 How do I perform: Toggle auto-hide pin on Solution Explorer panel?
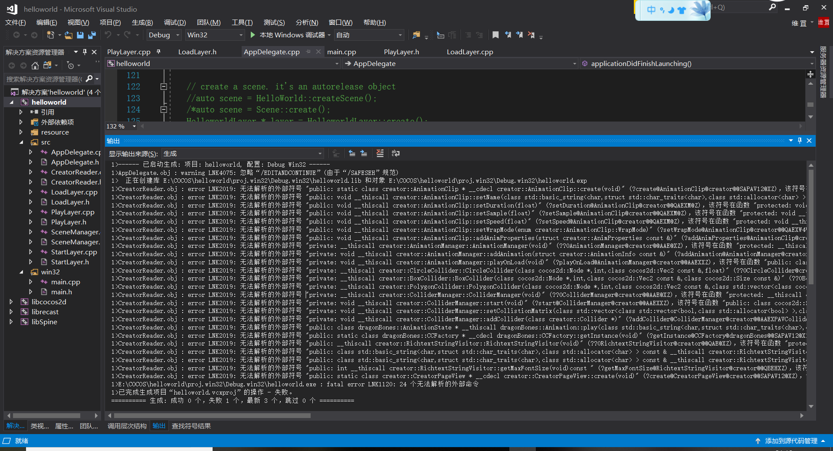(85, 52)
